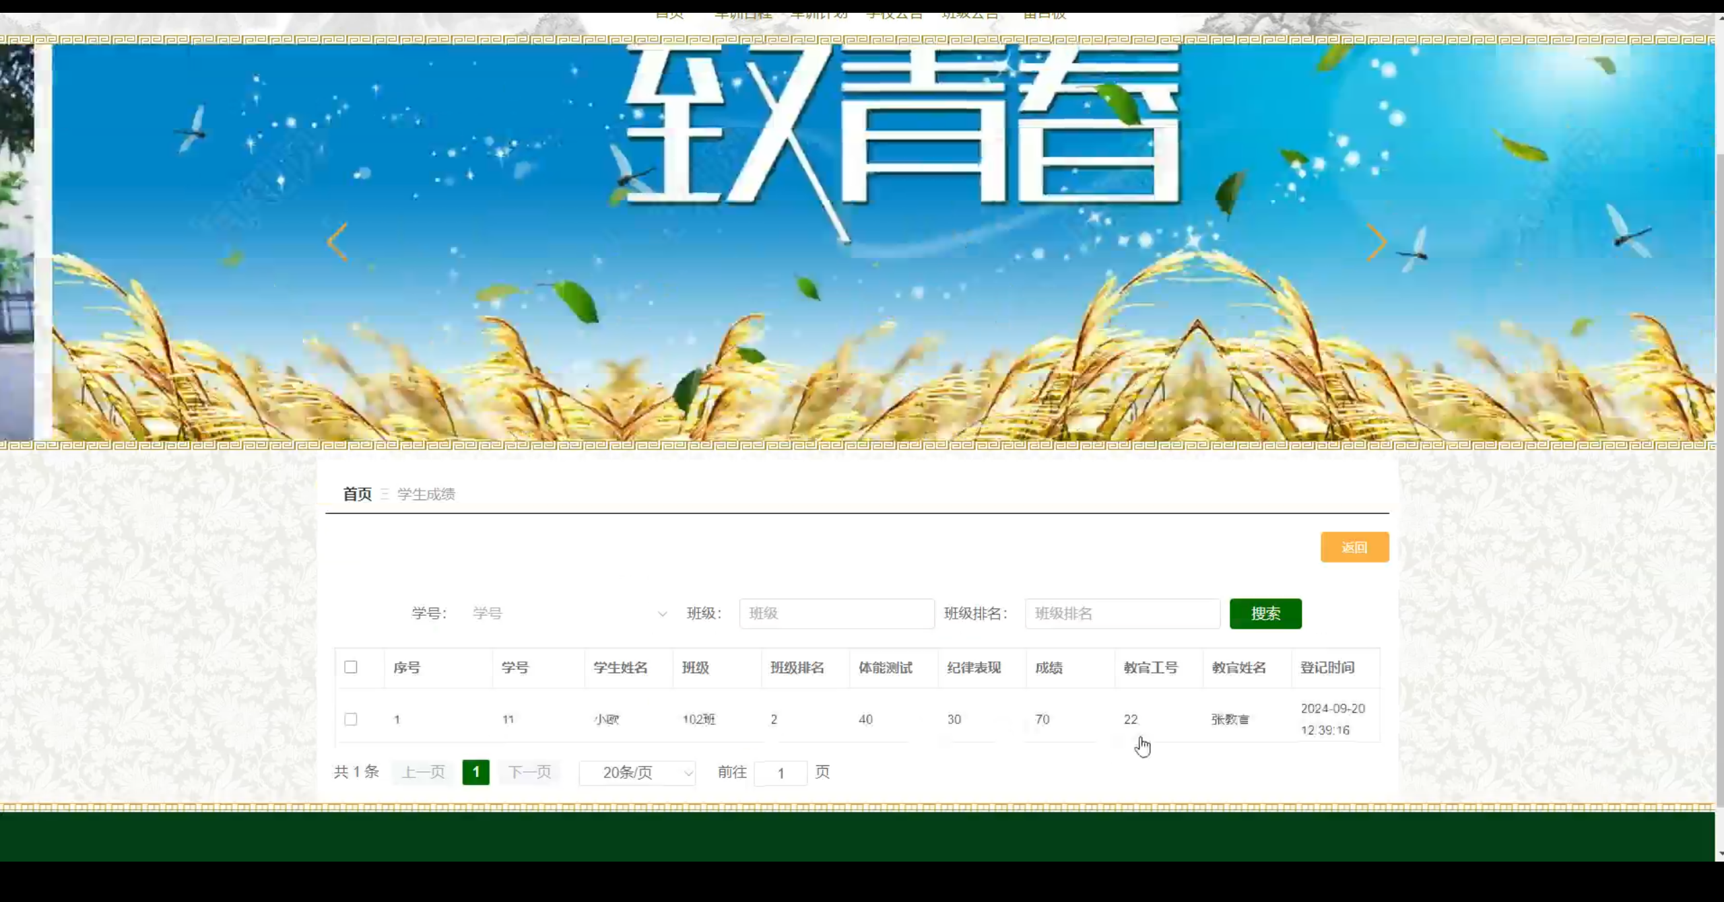Expand the 20条/页 page size selector
The height and width of the screenshot is (902, 1724).
[x=637, y=772]
